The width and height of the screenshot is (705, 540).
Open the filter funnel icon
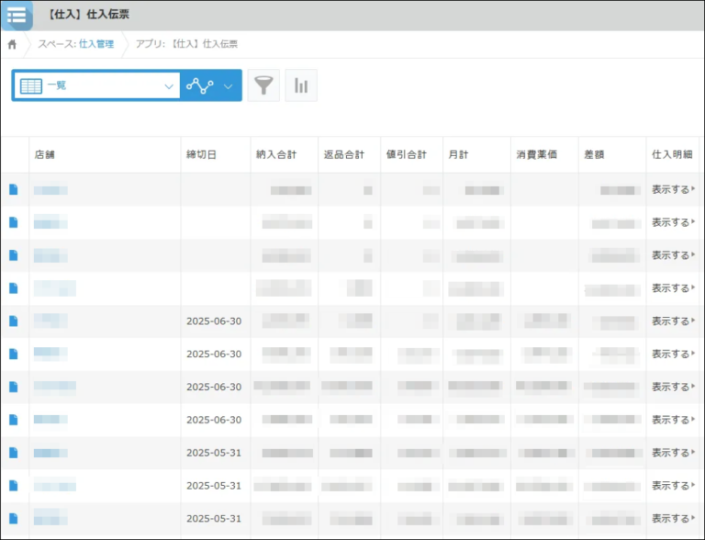click(263, 85)
